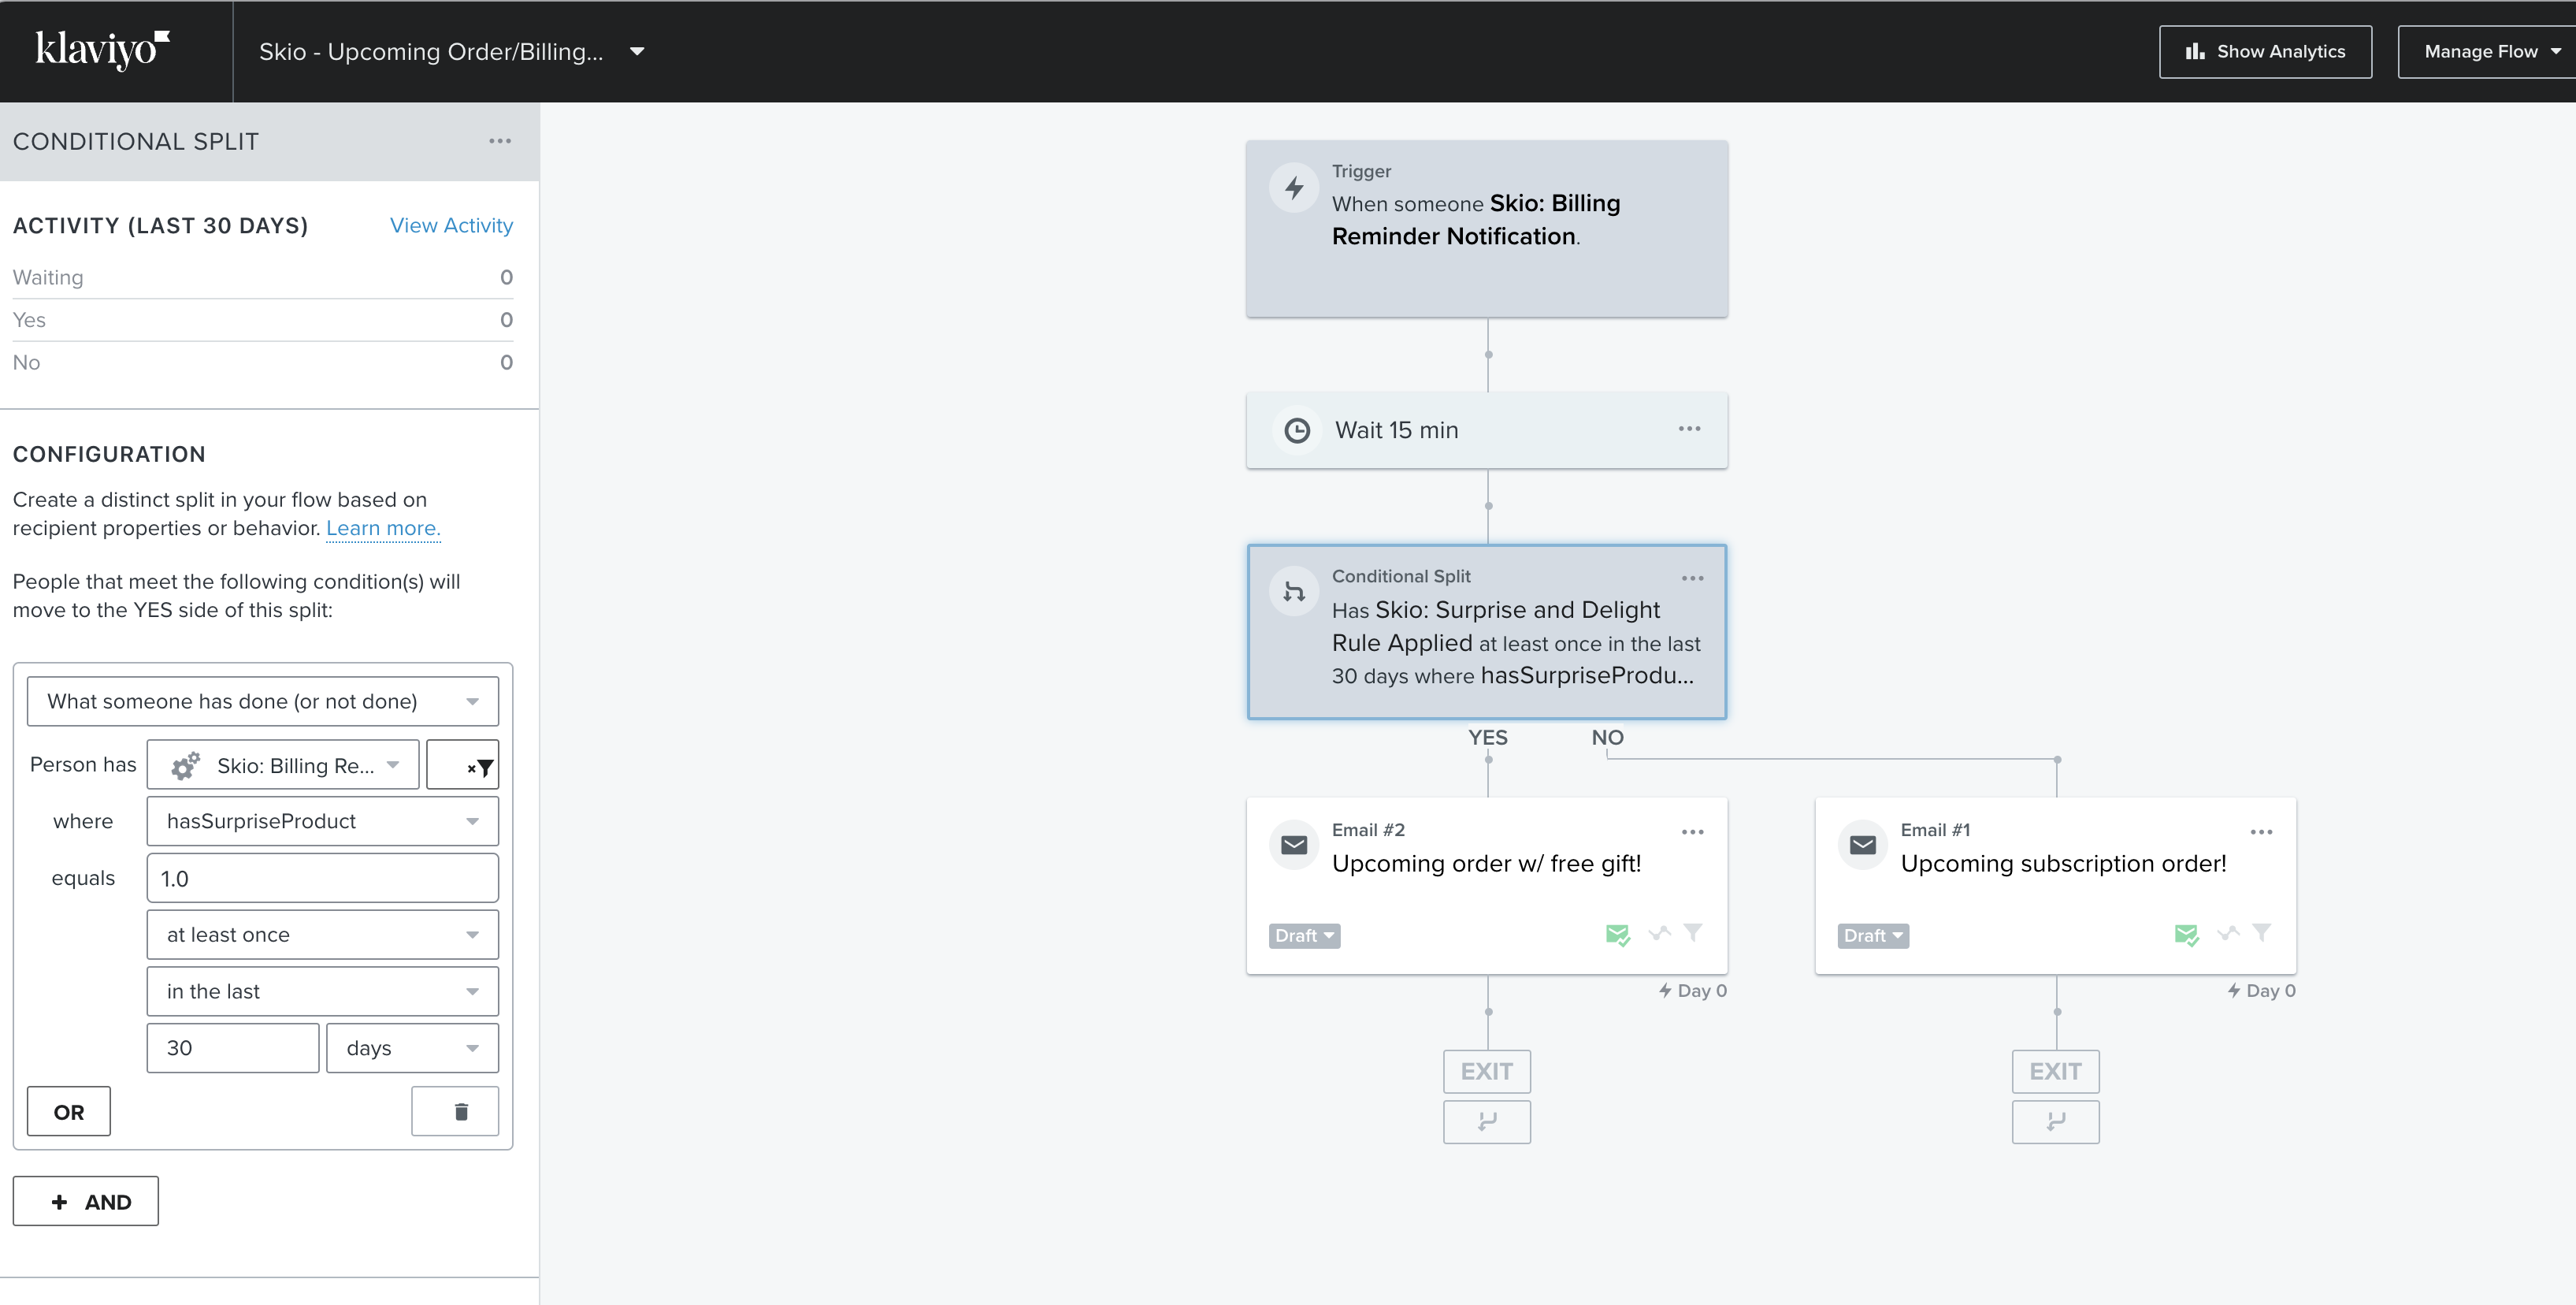This screenshot has width=2576, height=1305.
Task: Open Wait 15 min options menu
Action: pyautogui.click(x=1689, y=429)
